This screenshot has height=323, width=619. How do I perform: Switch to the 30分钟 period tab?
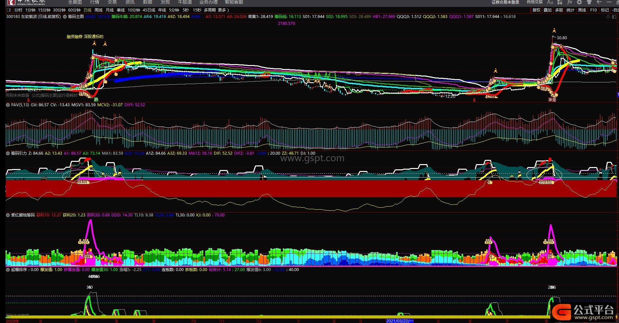(x=59, y=10)
